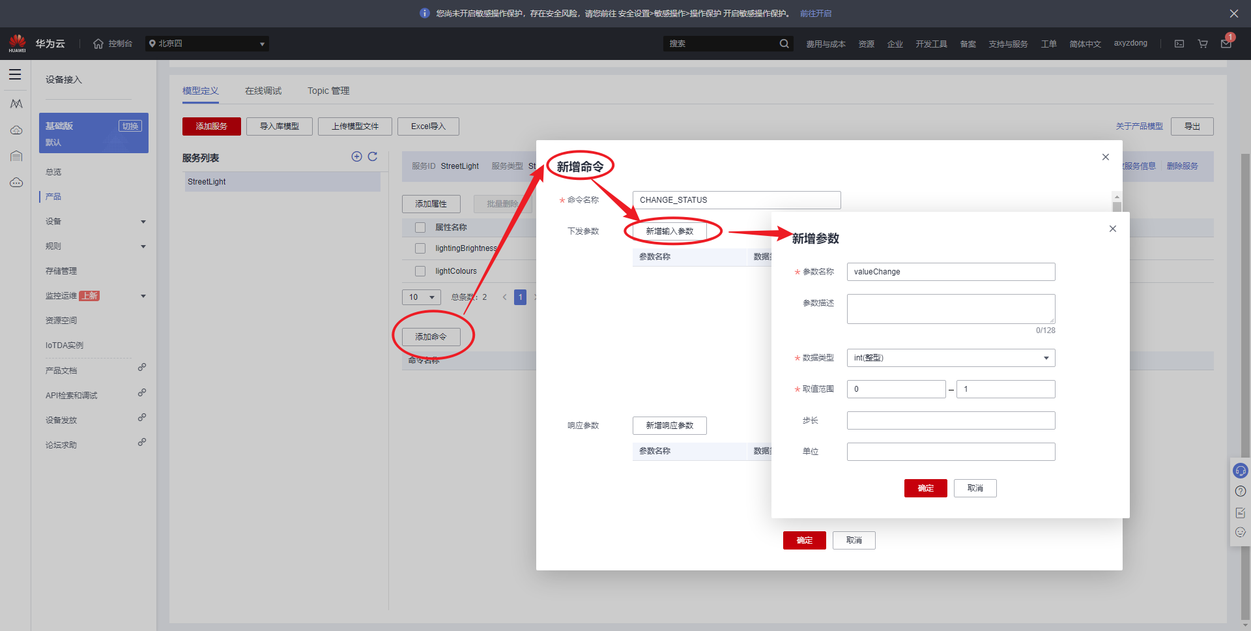Click the 步长 input field

(x=951, y=420)
